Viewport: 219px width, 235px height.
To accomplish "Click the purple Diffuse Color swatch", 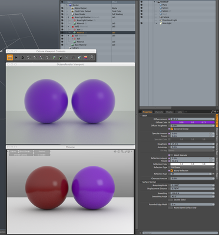I will pos(192,122).
